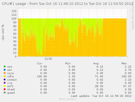
Task: Click the idle average value 71.40
Action: pyautogui.click(x=99, y=76)
